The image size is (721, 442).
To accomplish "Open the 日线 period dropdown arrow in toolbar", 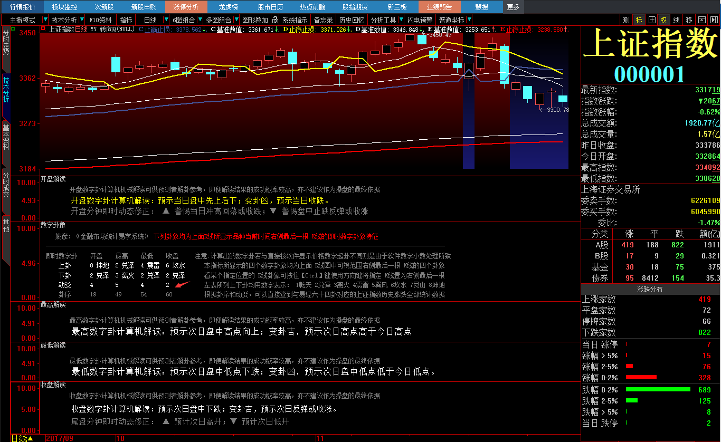I will (x=166, y=20).
